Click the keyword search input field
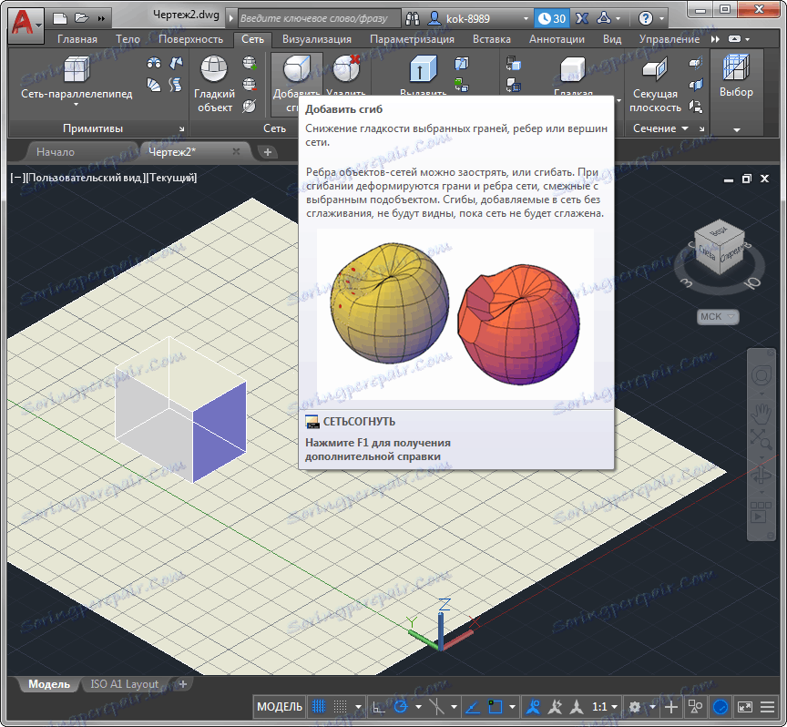 tap(314, 17)
